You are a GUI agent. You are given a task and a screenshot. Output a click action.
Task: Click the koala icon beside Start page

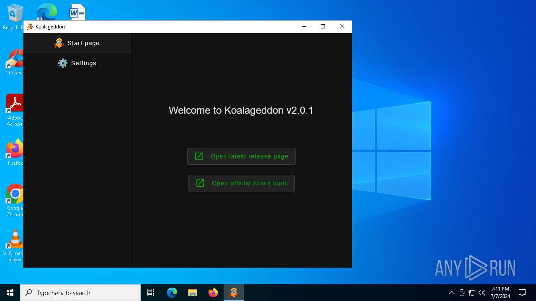click(x=59, y=43)
